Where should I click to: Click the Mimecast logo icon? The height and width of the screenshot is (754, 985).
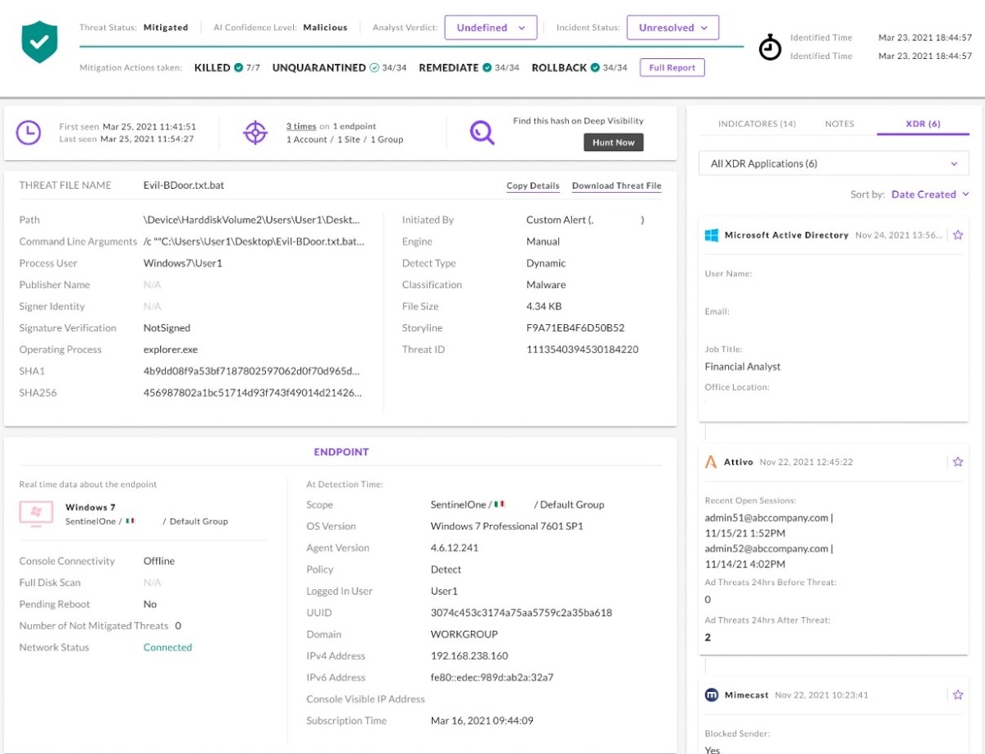click(x=712, y=695)
